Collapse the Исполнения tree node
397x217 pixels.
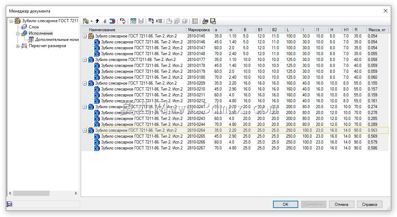(18, 34)
